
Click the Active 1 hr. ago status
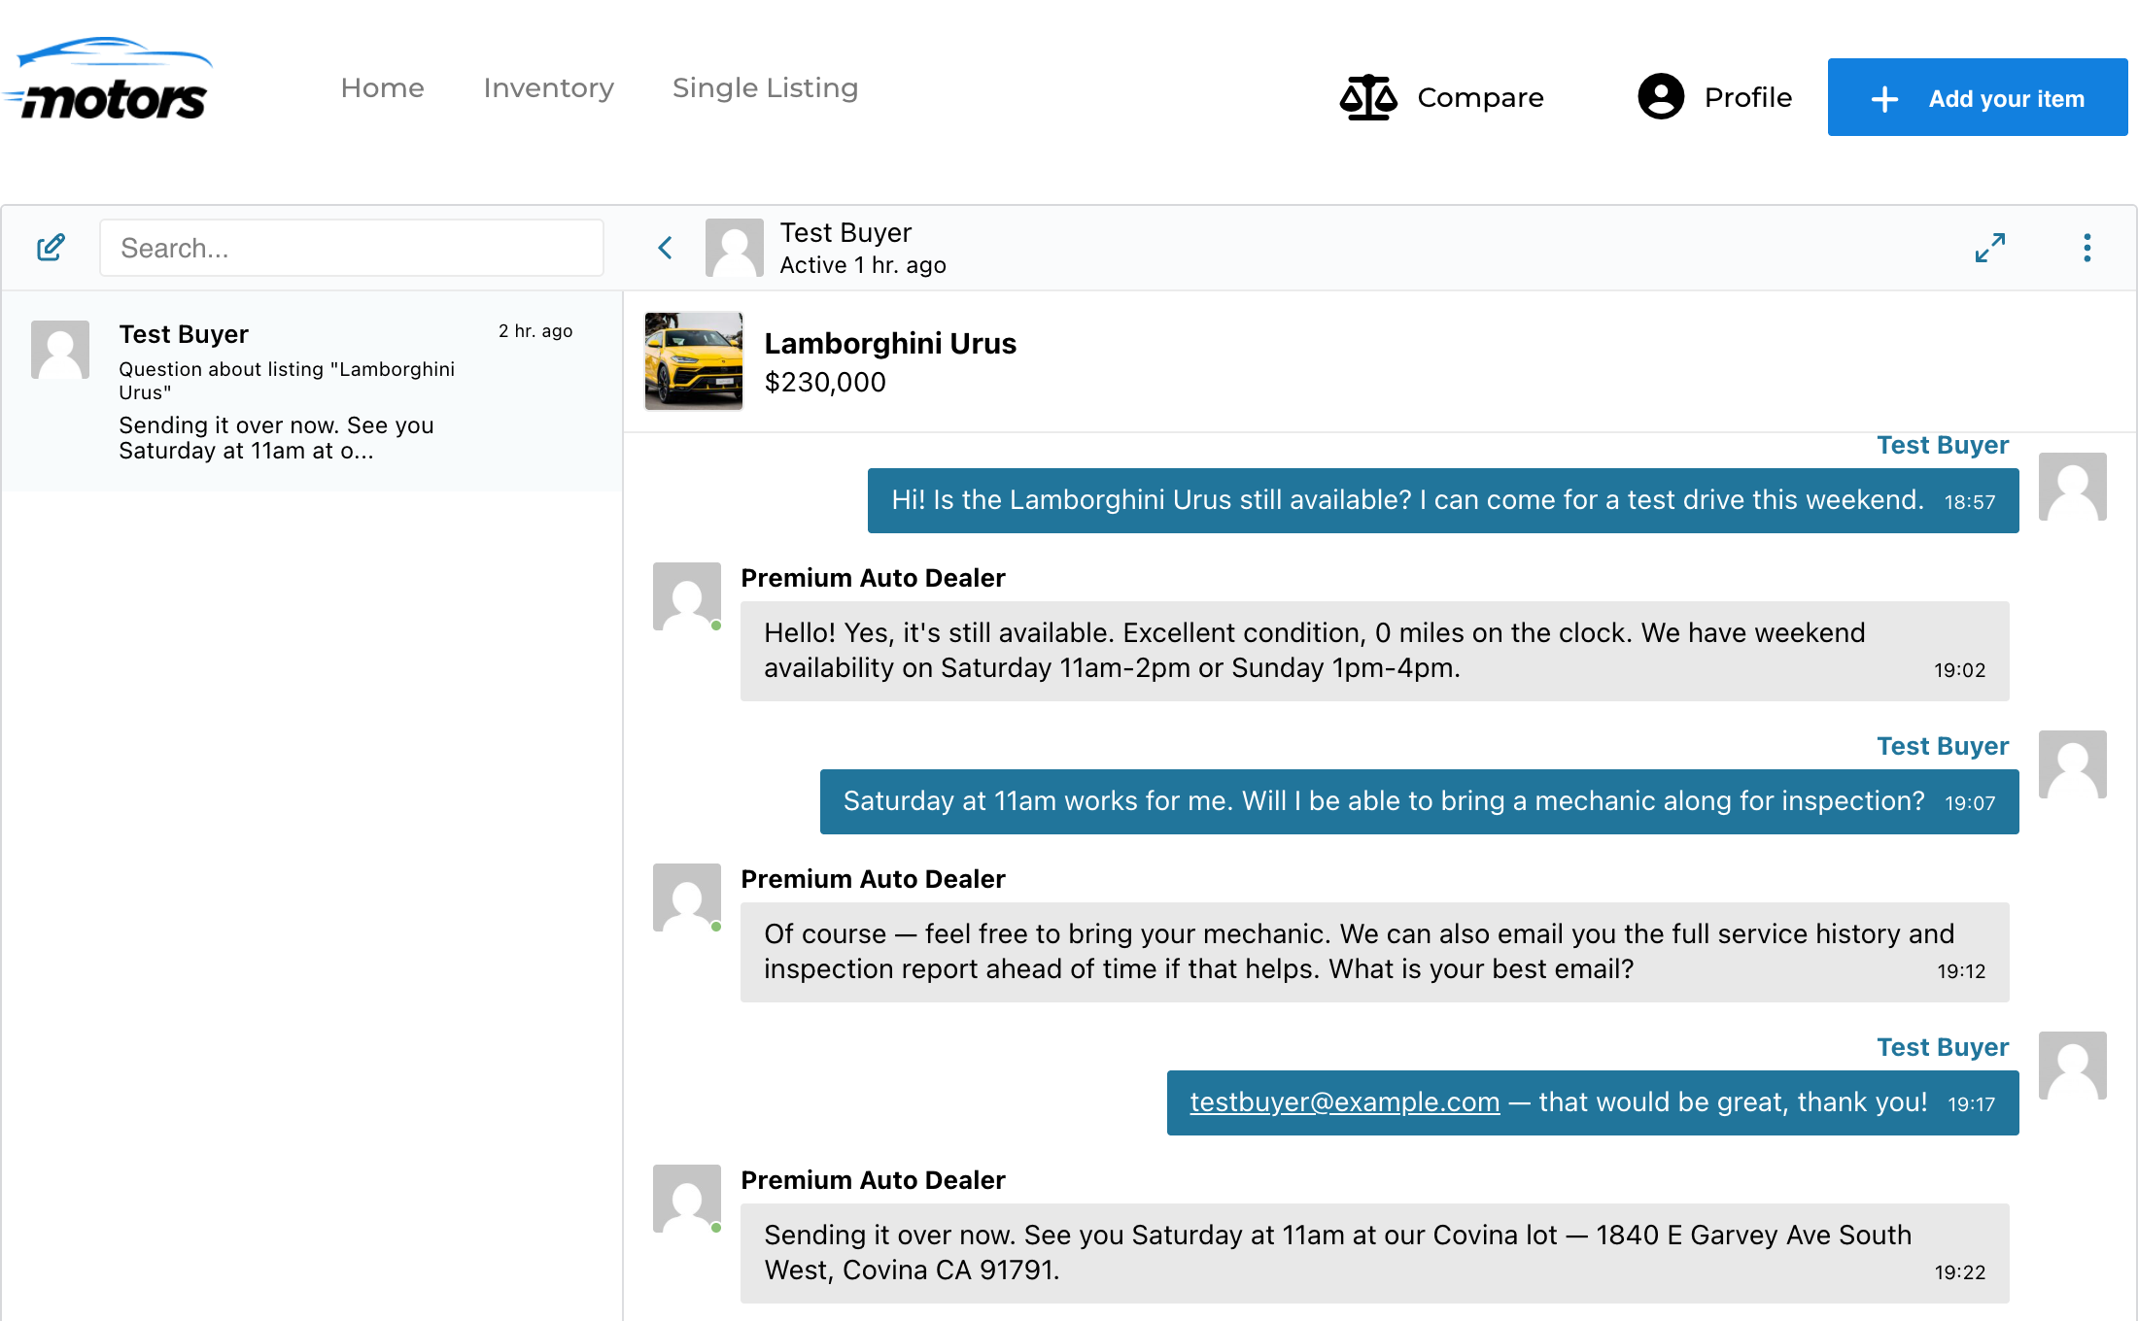863,265
